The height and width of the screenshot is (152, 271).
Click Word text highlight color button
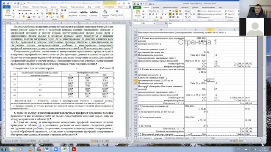24,16
